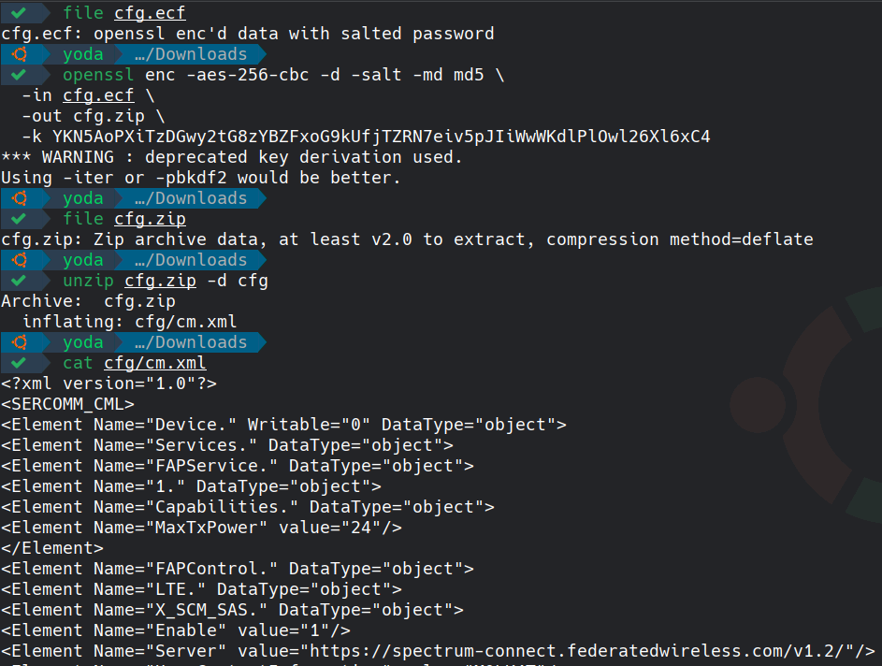This screenshot has height=666, width=882.
Task: Click the green checkmark beside the openssl command
Action: coord(20,75)
